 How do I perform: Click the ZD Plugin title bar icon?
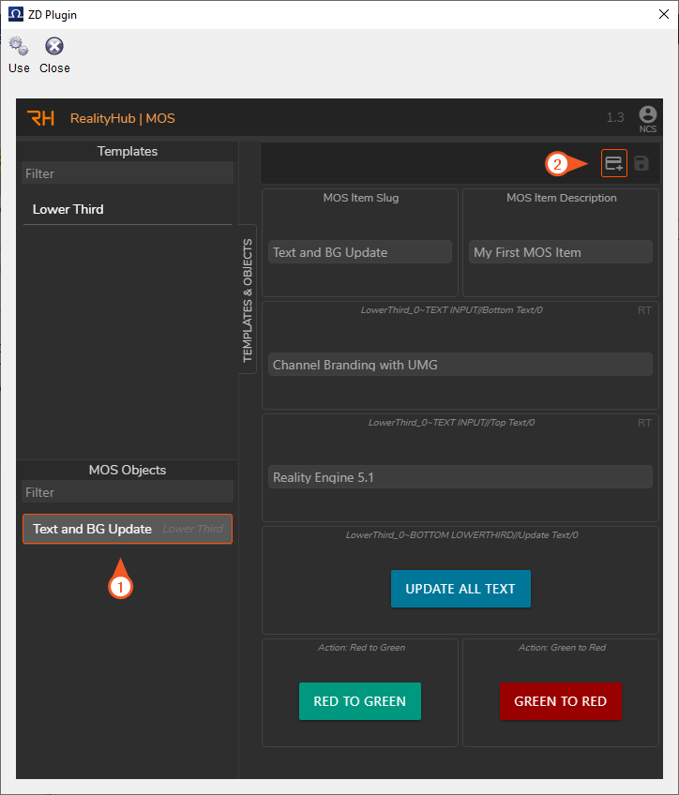pyautogui.click(x=16, y=14)
